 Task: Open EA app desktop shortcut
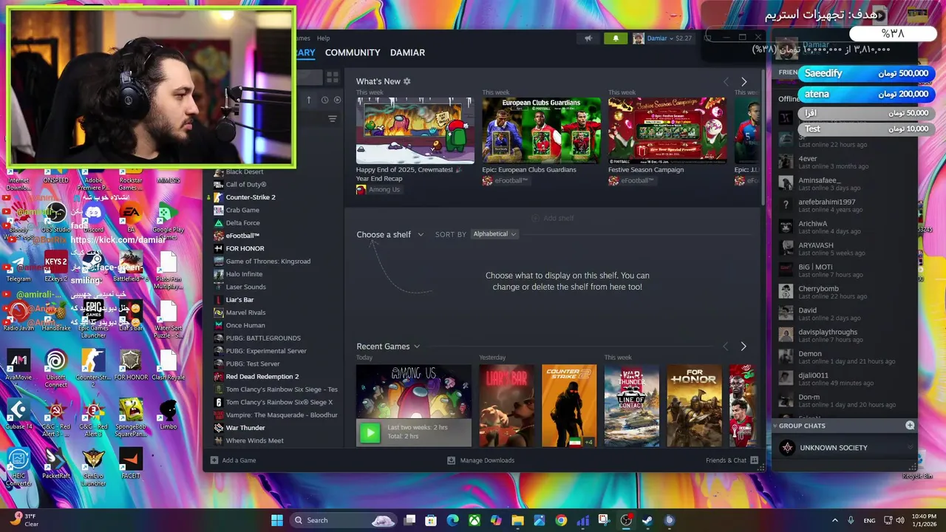[131, 218]
